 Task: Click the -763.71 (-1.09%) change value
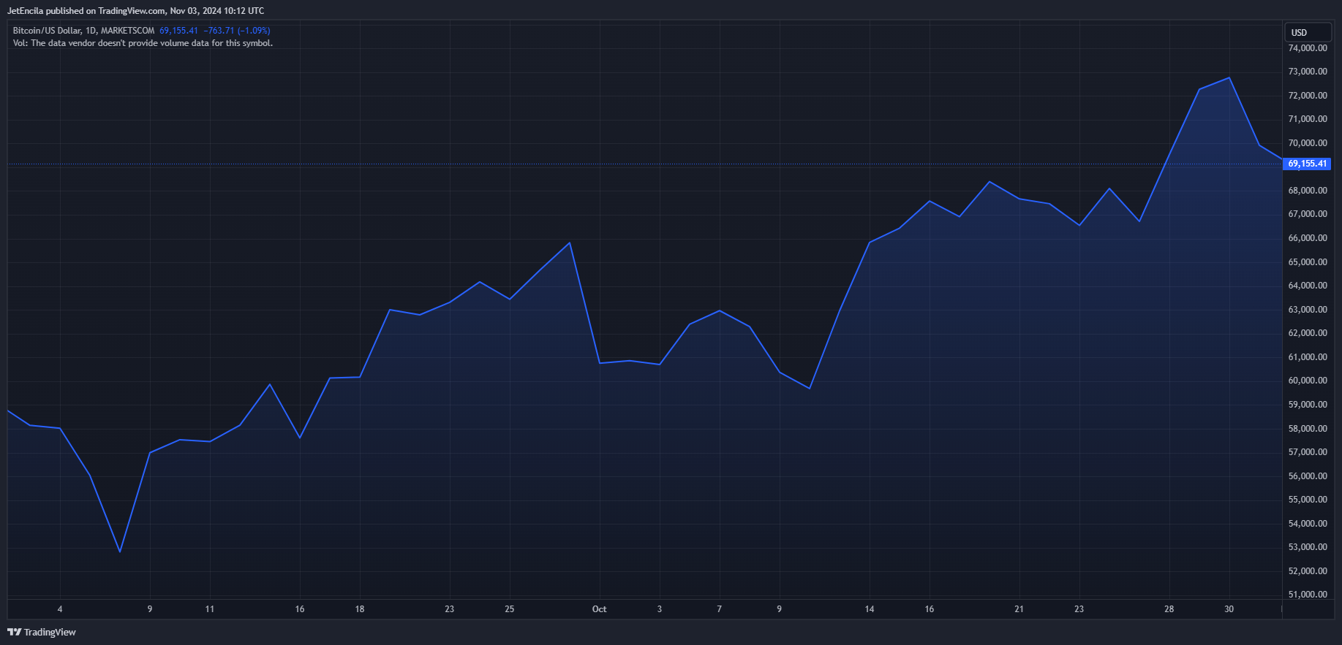[237, 31]
